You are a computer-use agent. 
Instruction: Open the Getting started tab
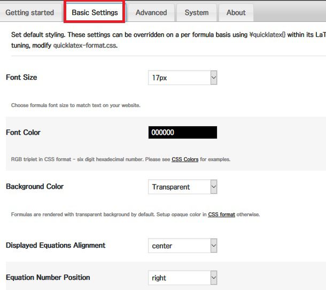click(x=29, y=12)
